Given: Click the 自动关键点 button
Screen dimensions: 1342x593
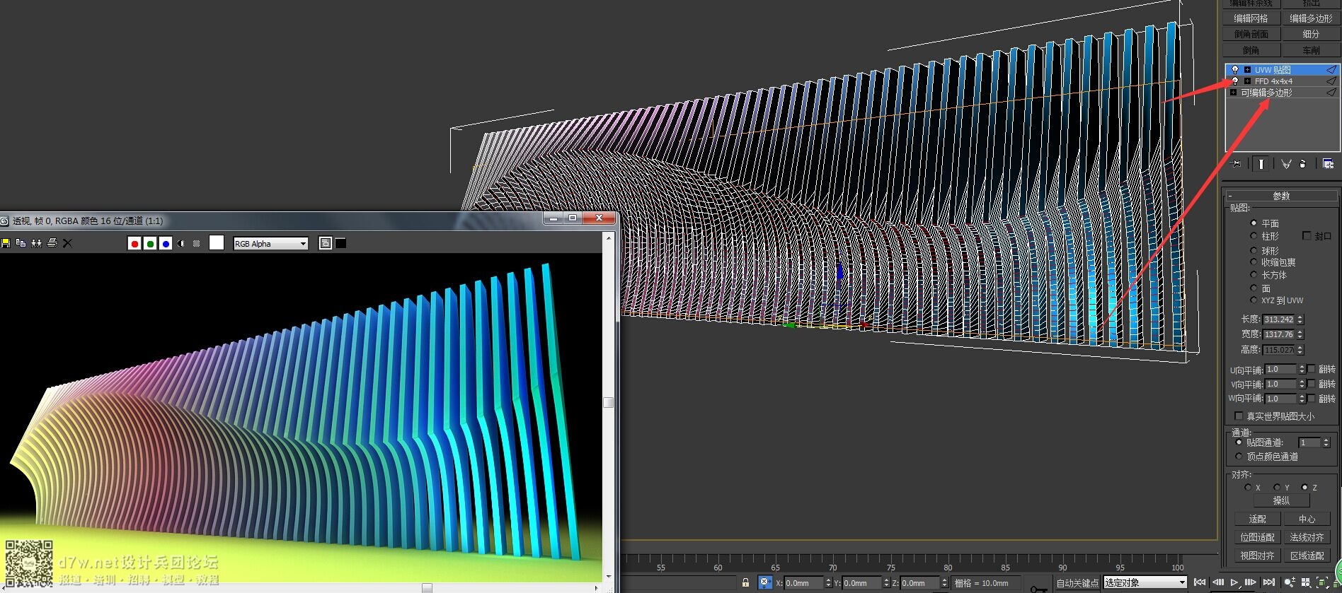Looking at the screenshot, I should [1077, 583].
